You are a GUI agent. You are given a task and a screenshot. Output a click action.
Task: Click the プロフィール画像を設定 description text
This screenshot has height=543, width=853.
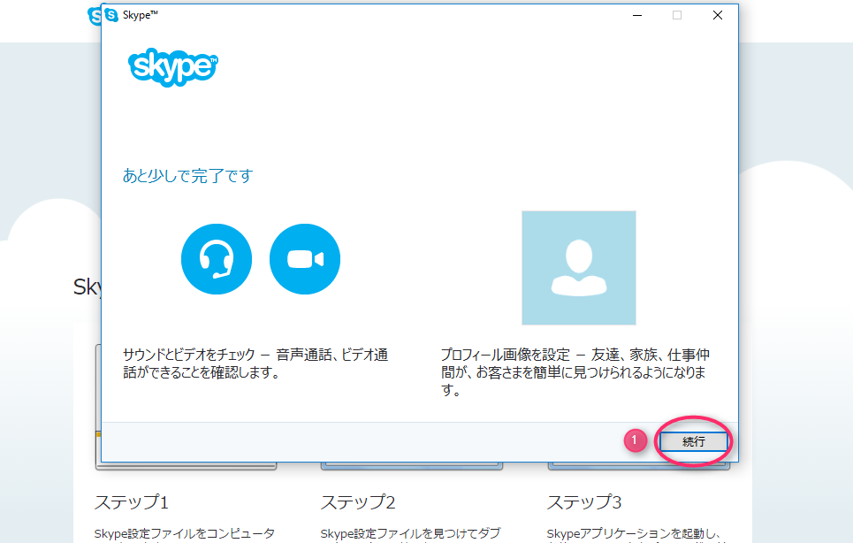click(575, 372)
